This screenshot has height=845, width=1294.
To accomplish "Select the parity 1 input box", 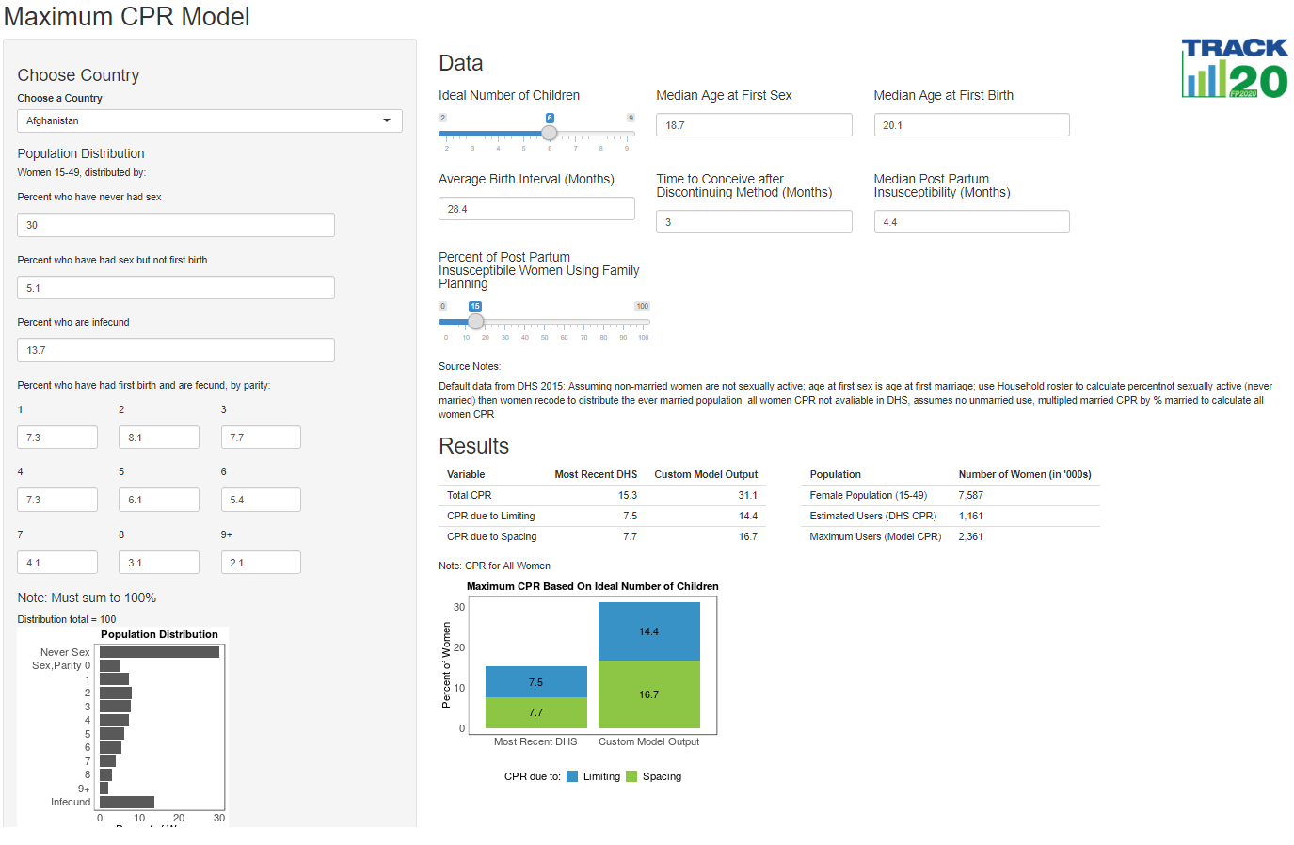I will point(57,438).
